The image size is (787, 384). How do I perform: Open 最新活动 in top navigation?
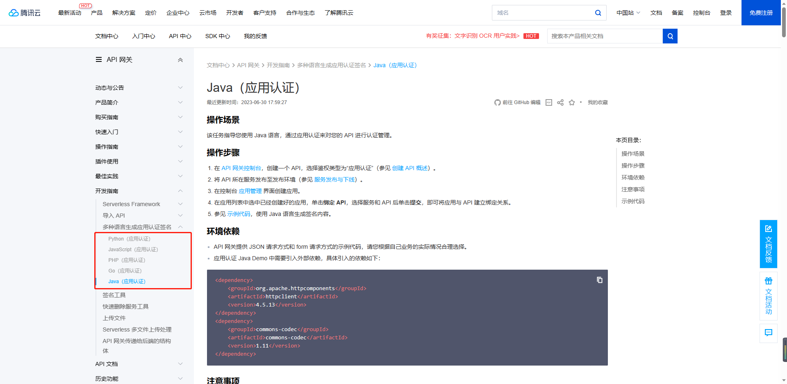(70, 13)
